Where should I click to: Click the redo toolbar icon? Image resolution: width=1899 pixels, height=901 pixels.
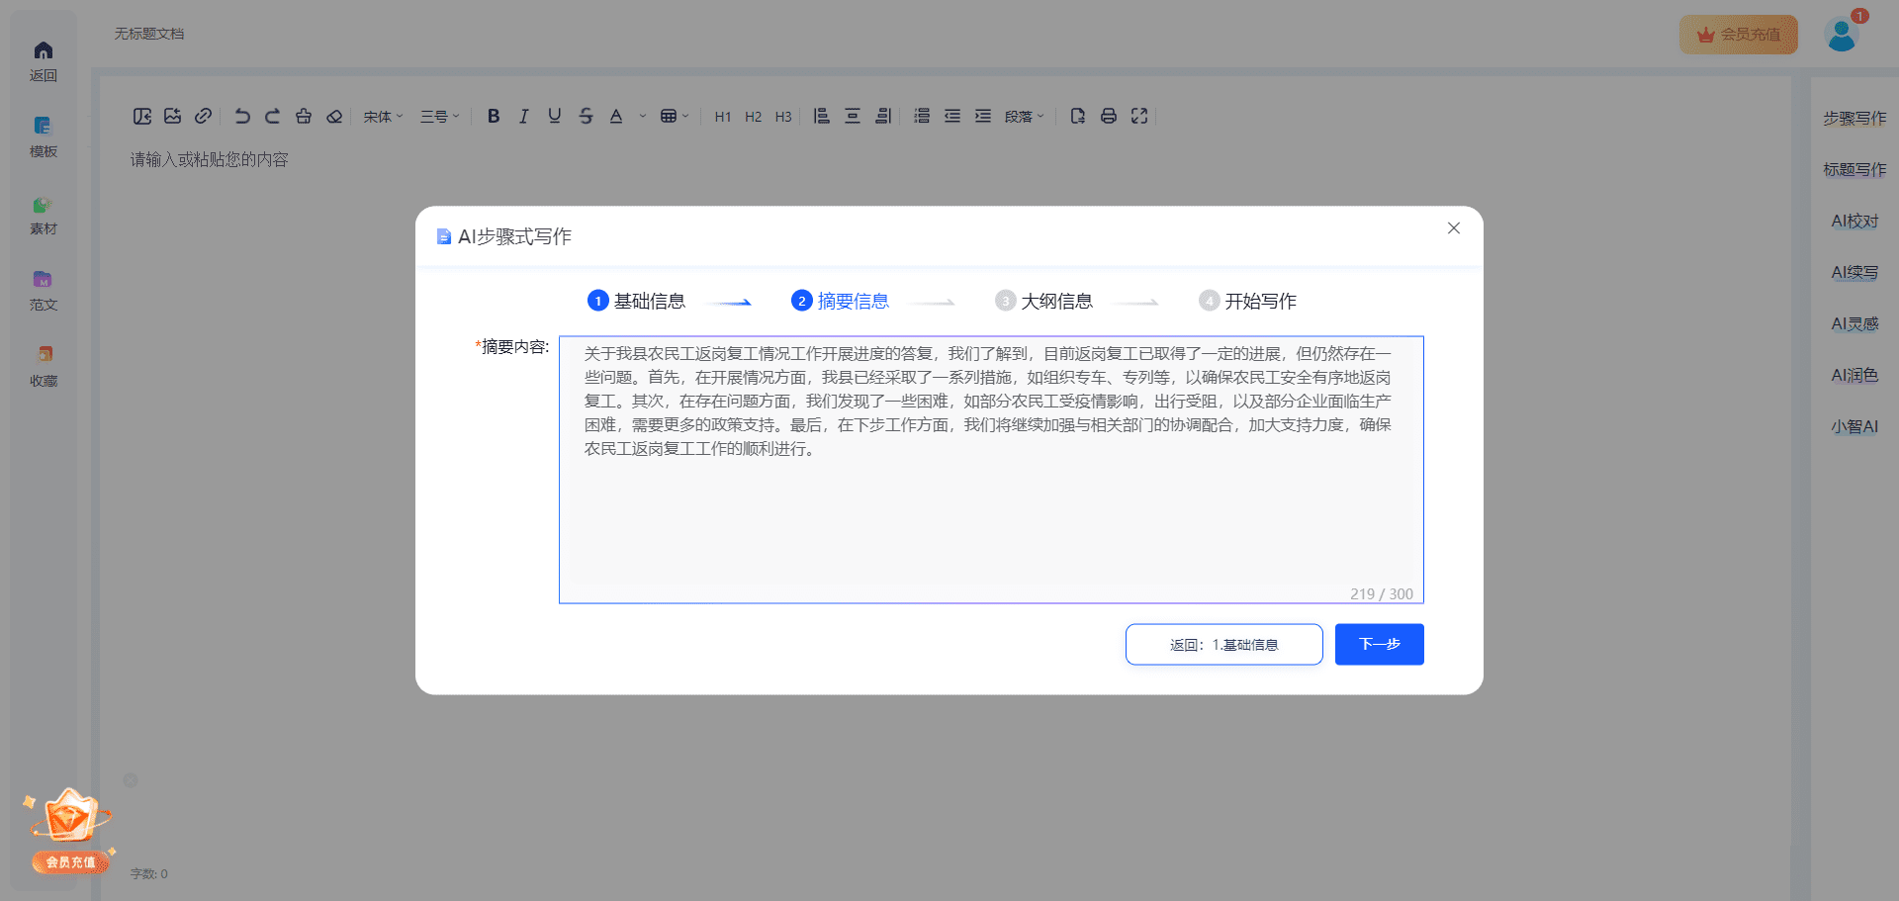(x=273, y=116)
